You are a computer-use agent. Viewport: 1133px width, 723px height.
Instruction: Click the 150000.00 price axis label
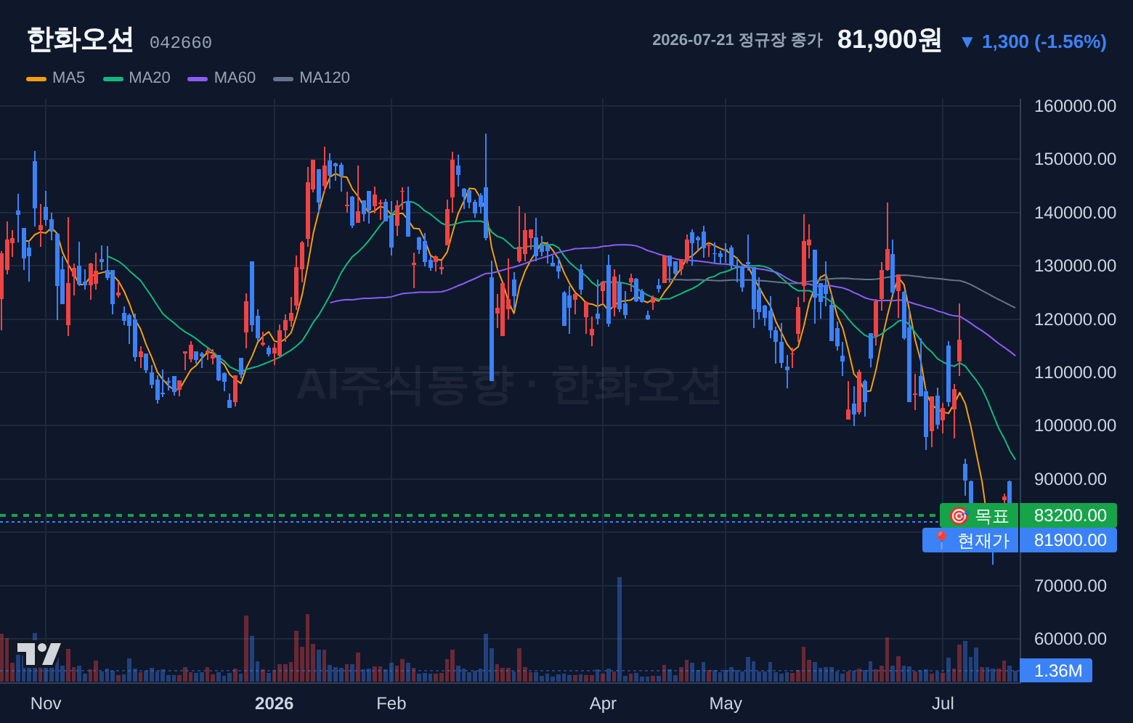1075,159
